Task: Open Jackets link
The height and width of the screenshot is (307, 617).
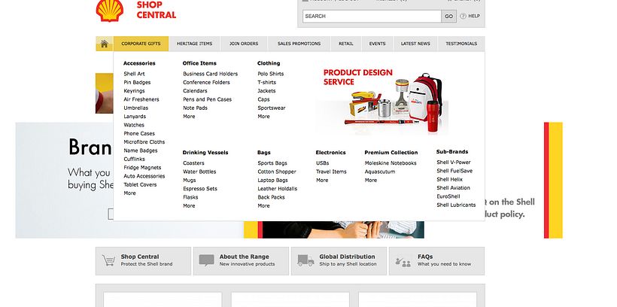Action: (266, 91)
